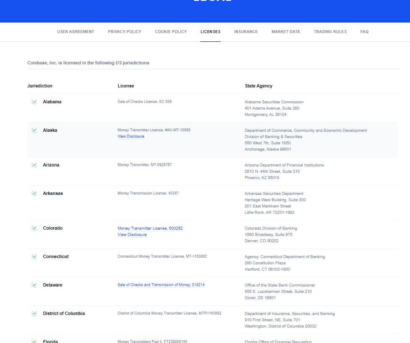Screen dimensions: 410x343
Task: Click the green checkmark icon beside Arizona
Action: tap(34, 165)
